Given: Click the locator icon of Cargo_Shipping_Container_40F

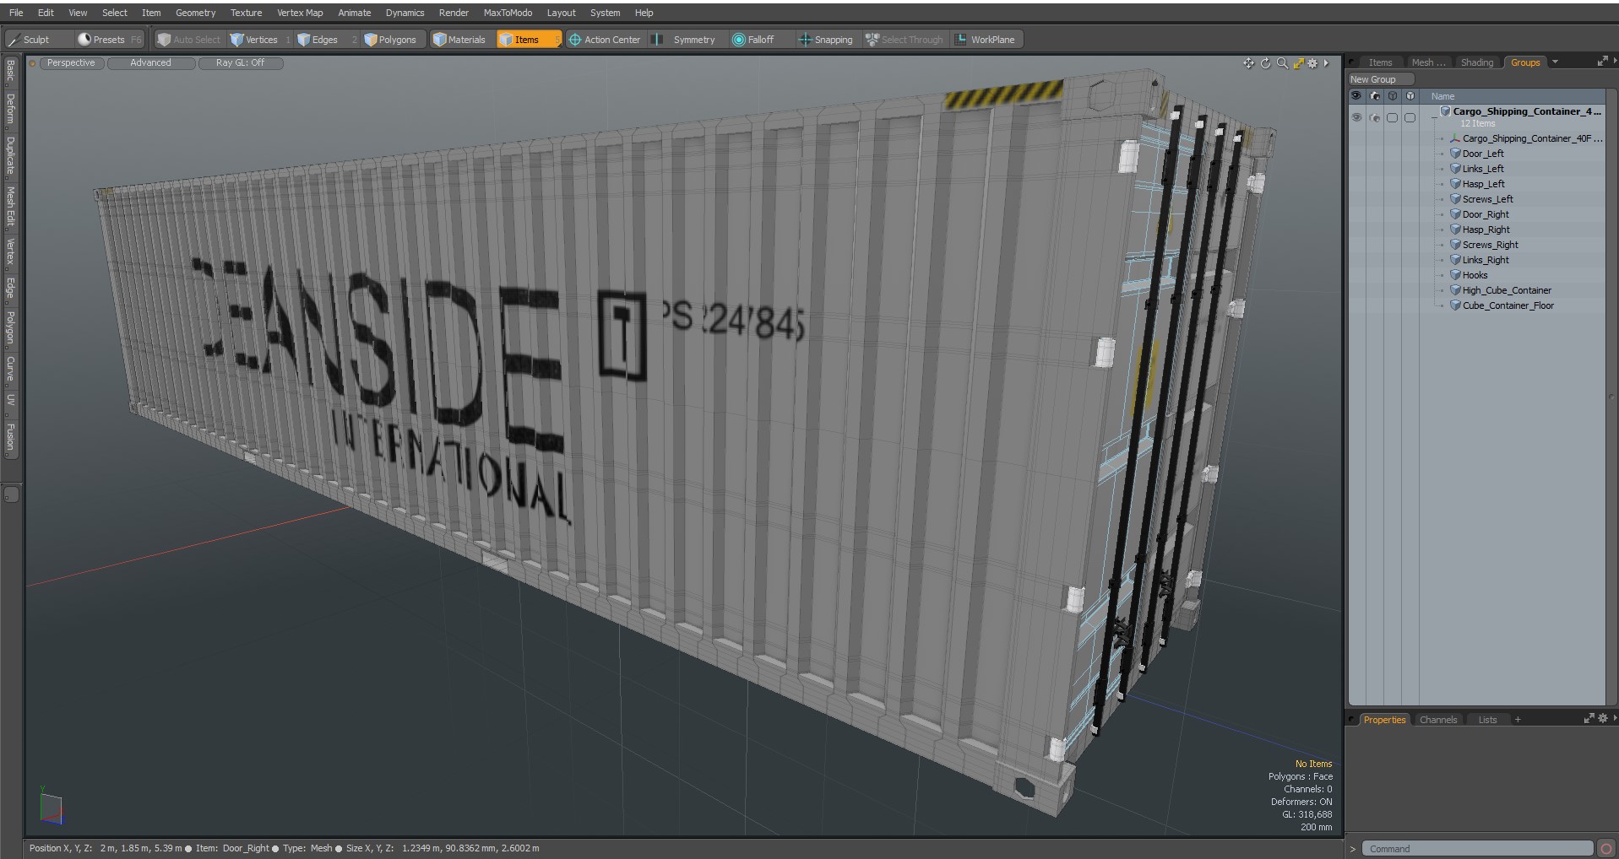Looking at the screenshot, I should (1456, 138).
